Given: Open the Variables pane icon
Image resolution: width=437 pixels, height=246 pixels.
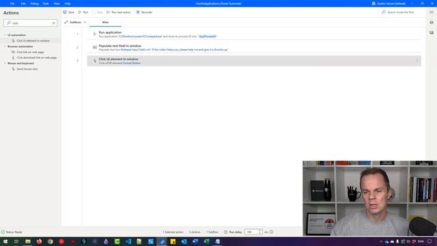Looking at the screenshot, I should (432, 12).
